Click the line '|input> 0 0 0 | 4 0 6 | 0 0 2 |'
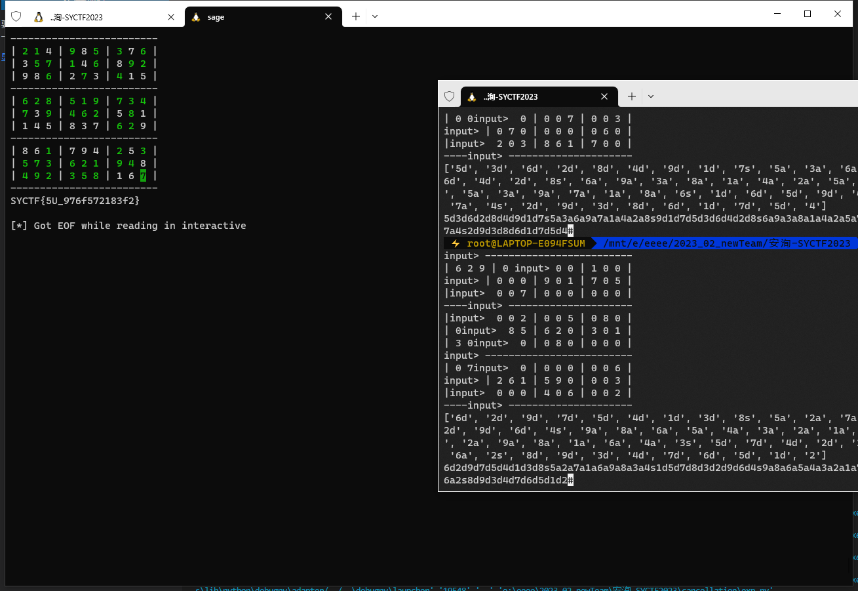Screen dimensions: 858x591 [538, 393]
